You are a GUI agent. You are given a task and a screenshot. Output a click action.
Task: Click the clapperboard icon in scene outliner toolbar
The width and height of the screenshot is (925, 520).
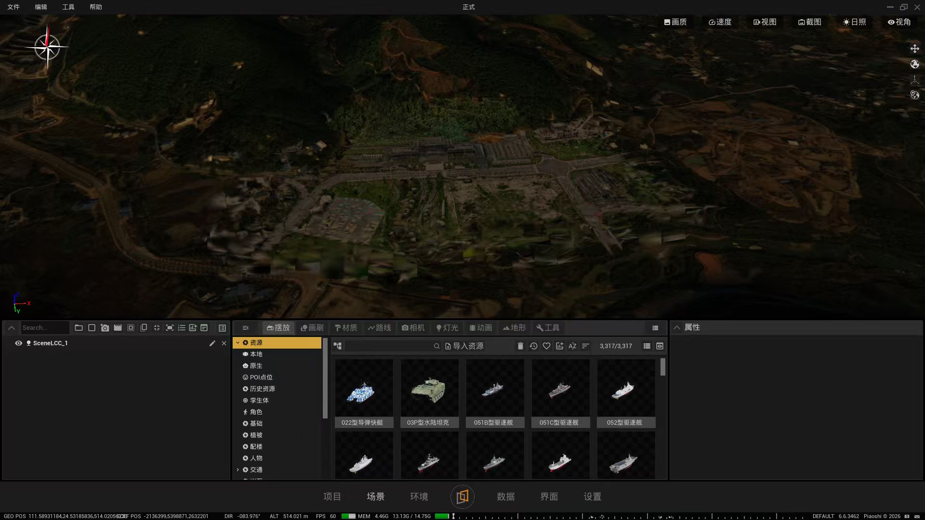click(118, 328)
